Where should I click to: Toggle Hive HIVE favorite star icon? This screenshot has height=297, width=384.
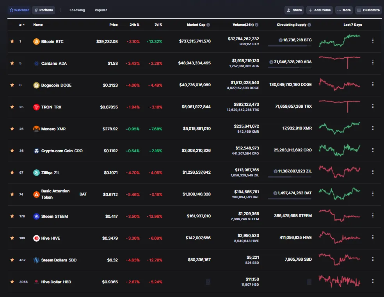pyautogui.click(x=12, y=238)
